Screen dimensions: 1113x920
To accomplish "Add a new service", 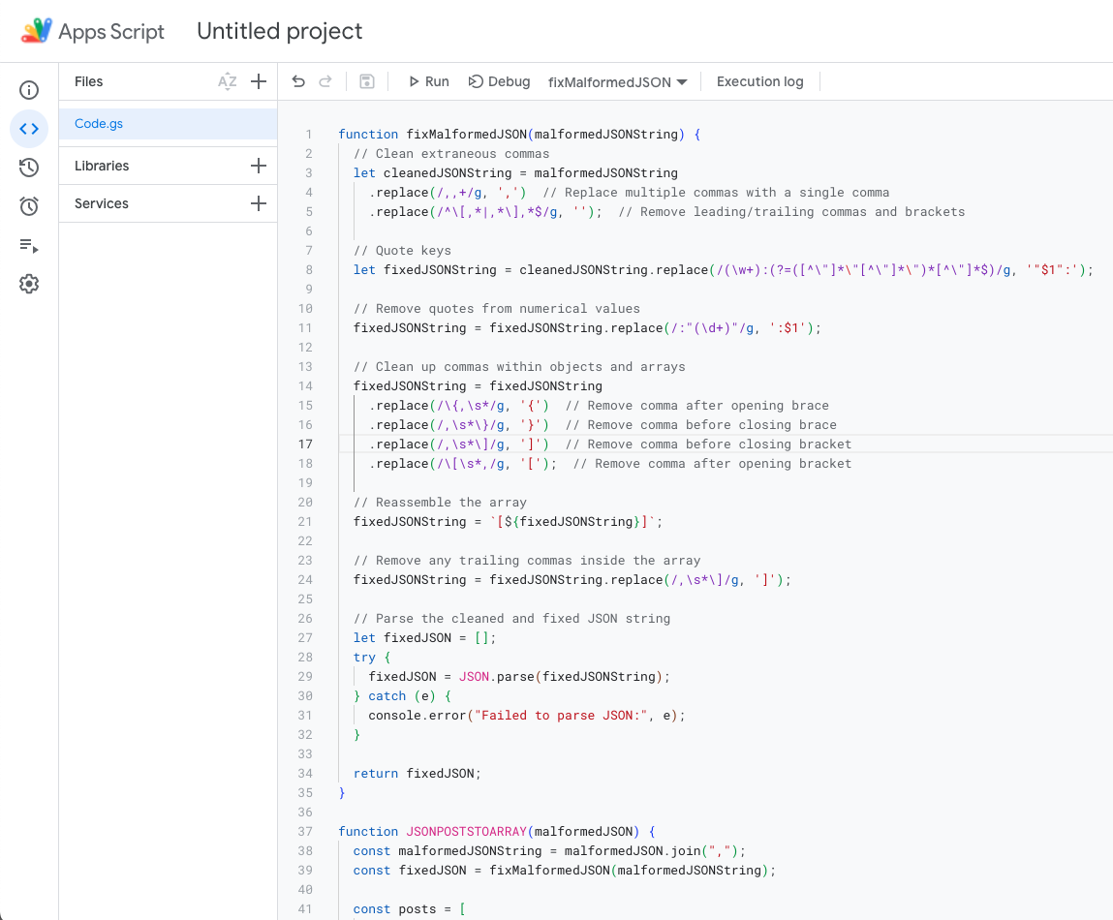I will coord(259,203).
